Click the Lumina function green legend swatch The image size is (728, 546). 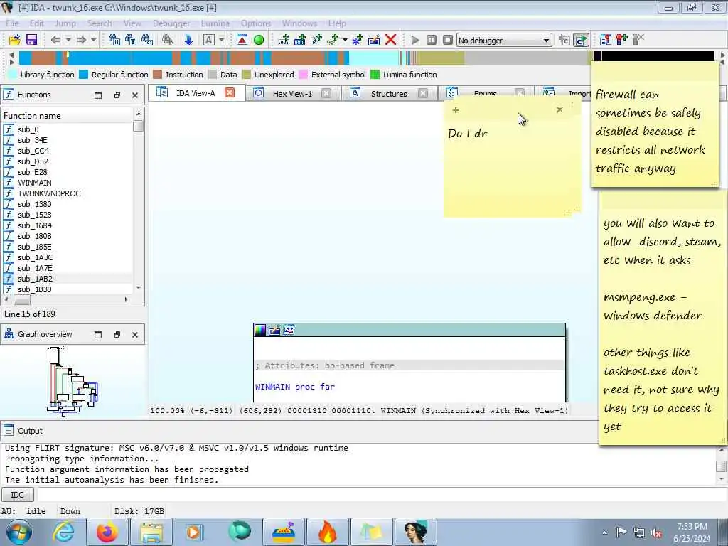coord(375,74)
